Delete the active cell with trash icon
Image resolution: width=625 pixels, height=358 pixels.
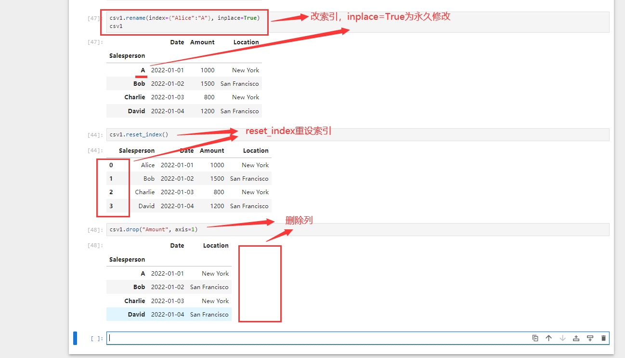[x=603, y=338]
